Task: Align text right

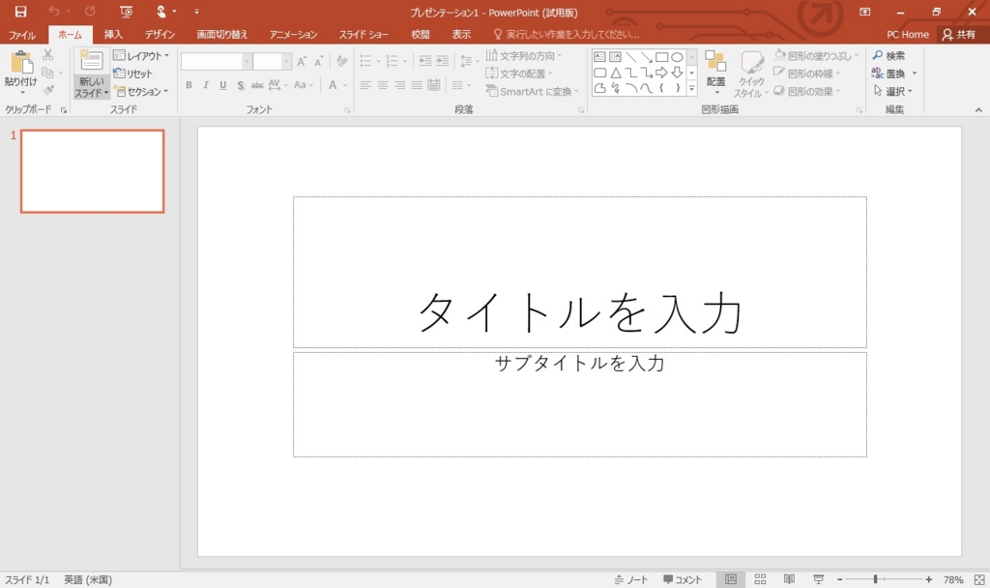Action: pos(399,85)
